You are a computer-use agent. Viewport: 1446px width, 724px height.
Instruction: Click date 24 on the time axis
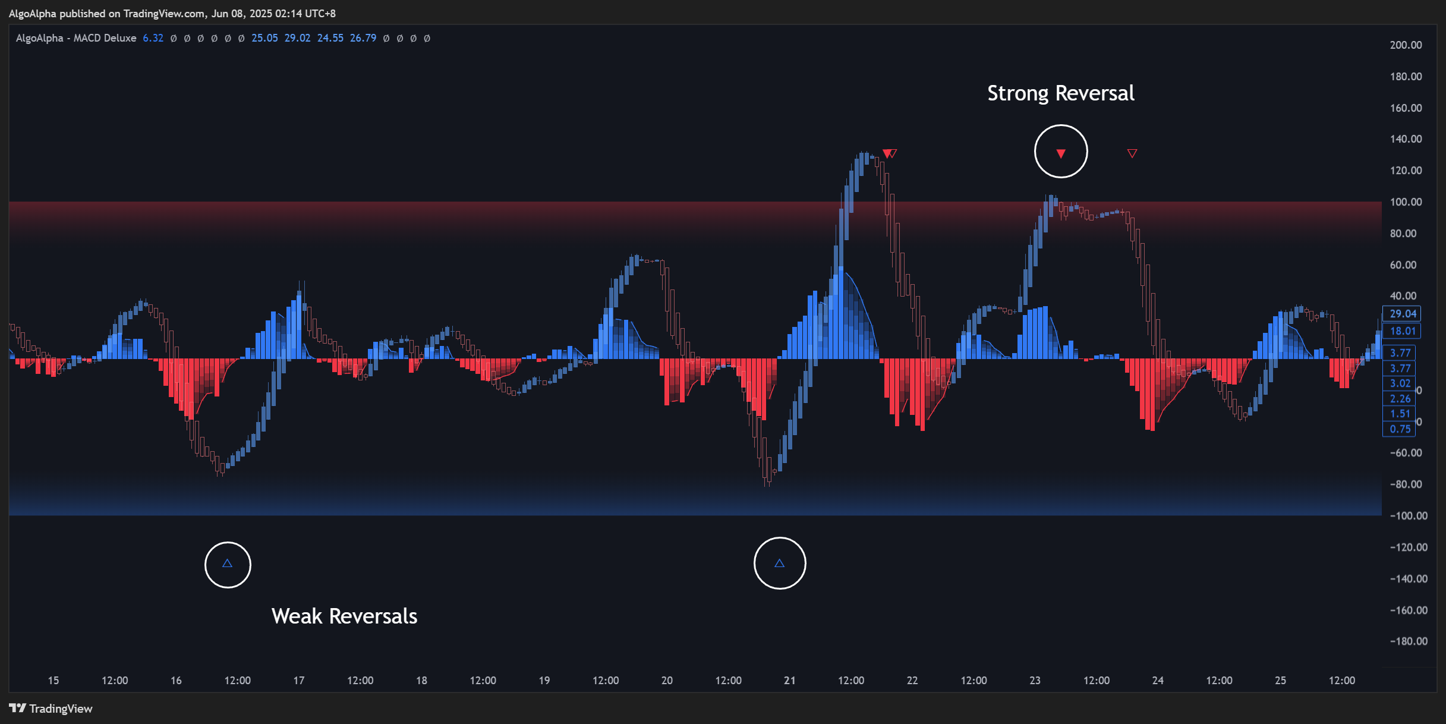1158,681
